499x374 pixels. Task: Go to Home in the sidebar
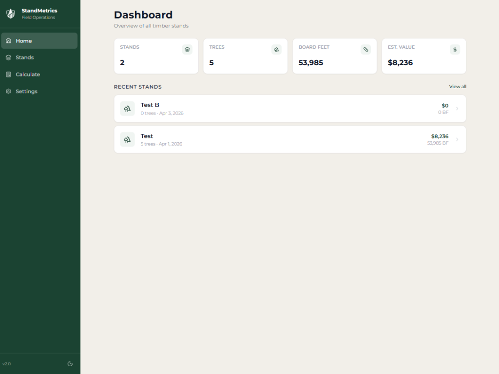click(39, 41)
